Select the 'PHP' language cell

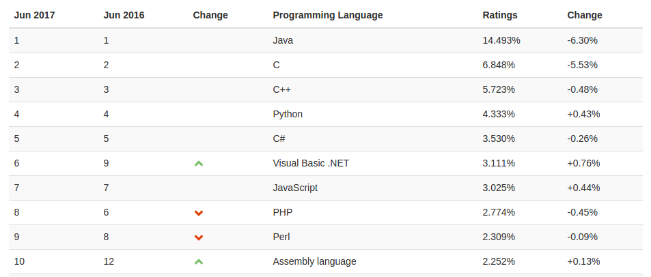coord(283,212)
